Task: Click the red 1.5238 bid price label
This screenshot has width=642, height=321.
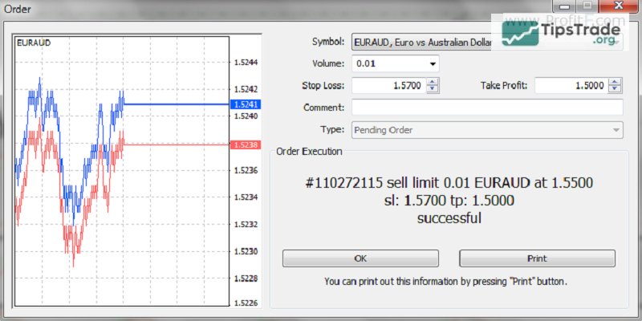Action: point(242,145)
